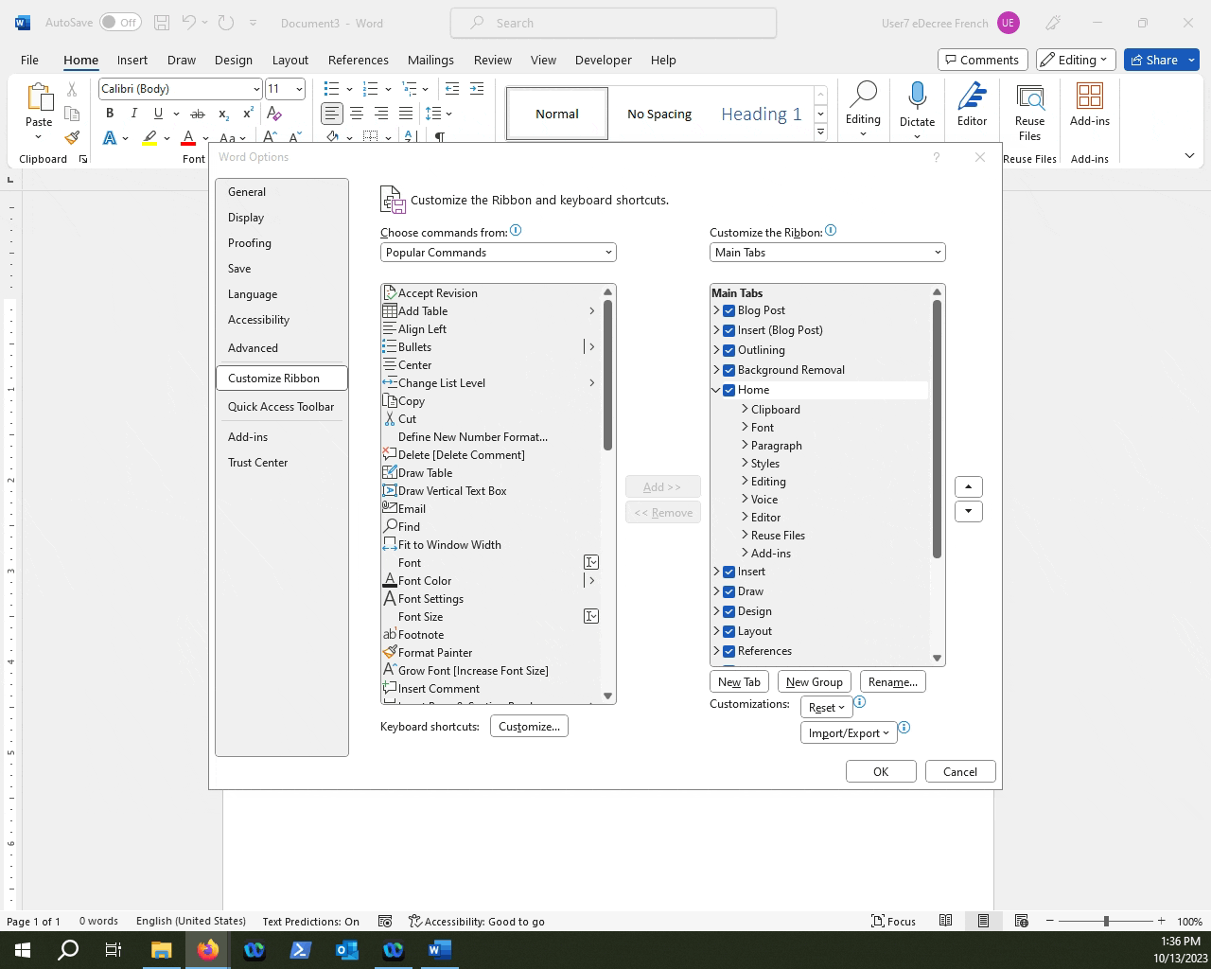Uncheck the Home tab checkbox
Screen dimensions: 1211x969
(x=728, y=389)
